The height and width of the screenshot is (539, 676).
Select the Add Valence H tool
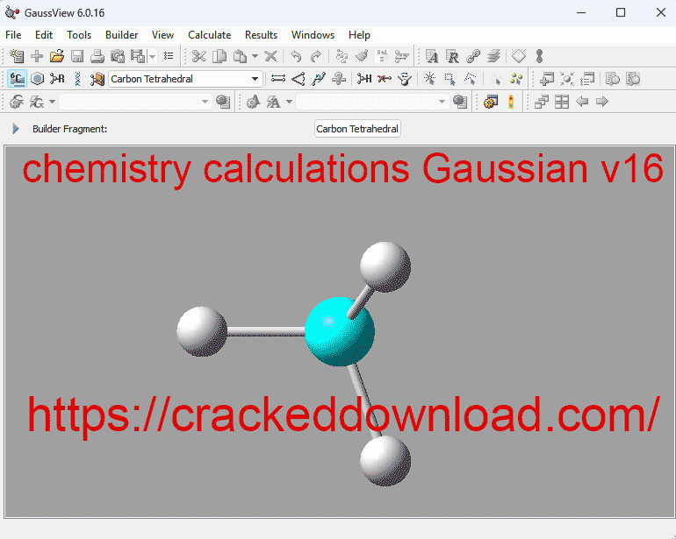point(364,79)
